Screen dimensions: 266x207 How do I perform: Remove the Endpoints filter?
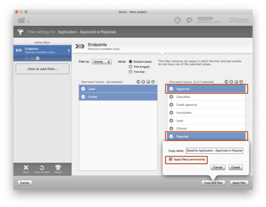38,58
